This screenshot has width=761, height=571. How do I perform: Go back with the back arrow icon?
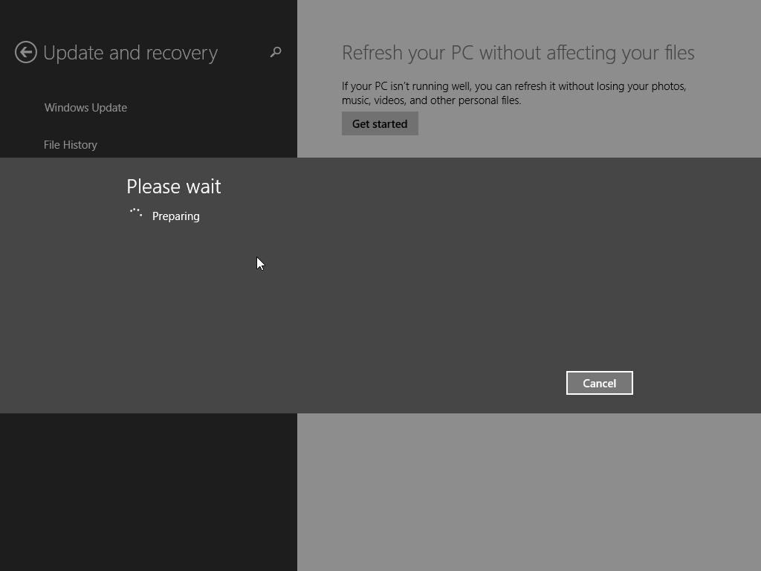point(26,52)
